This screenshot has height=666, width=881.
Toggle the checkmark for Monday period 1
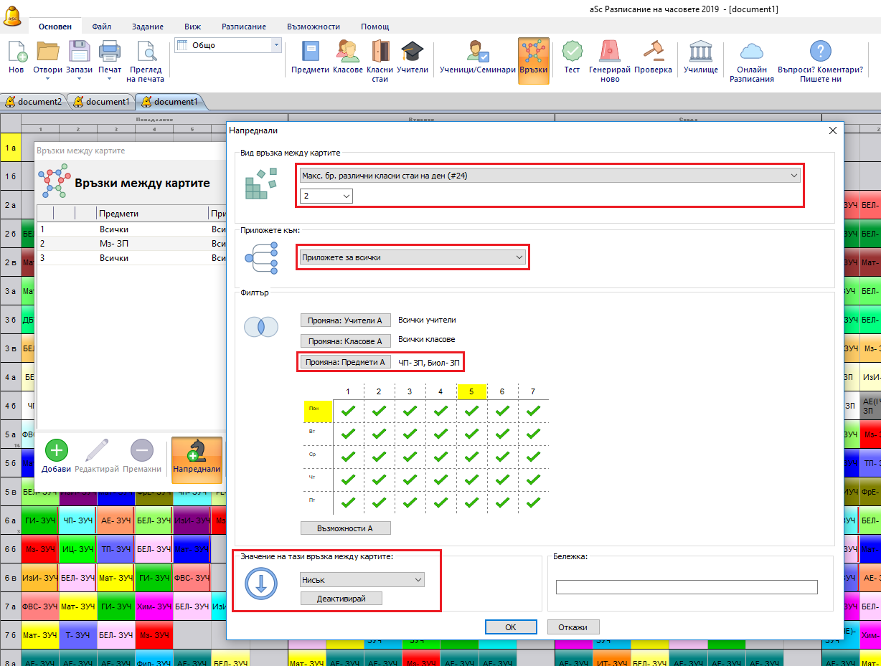(x=348, y=411)
